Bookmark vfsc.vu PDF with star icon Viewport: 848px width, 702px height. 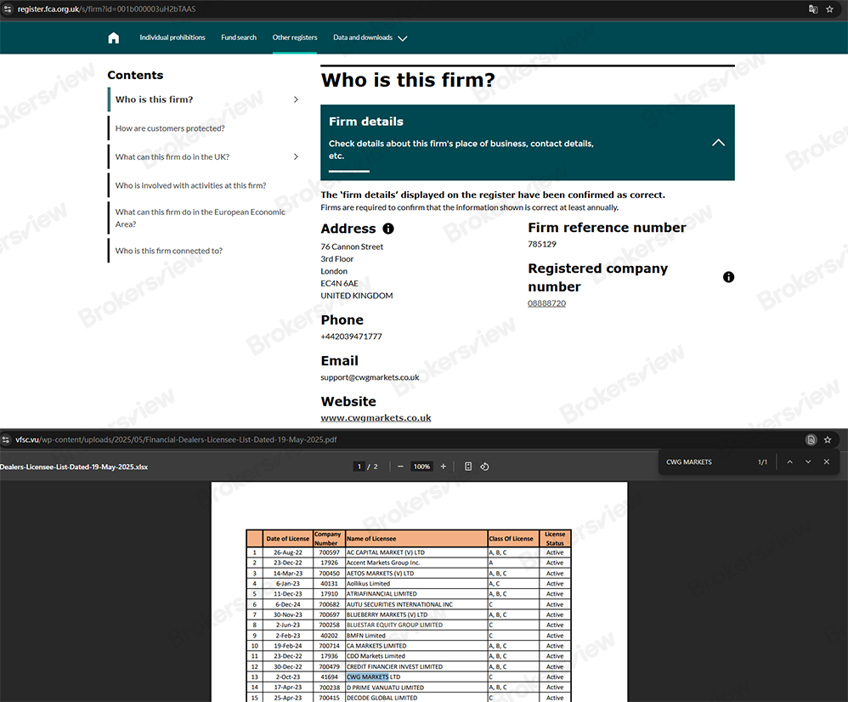click(828, 439)
